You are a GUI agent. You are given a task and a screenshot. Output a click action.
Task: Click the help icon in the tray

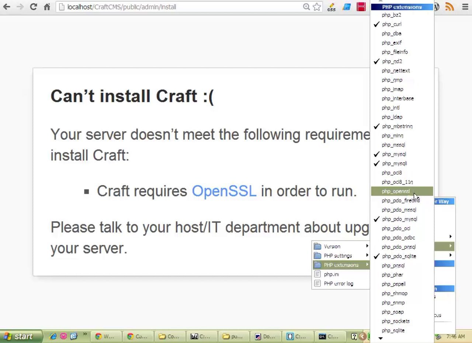pyautogui.click(x=354, y=336)
